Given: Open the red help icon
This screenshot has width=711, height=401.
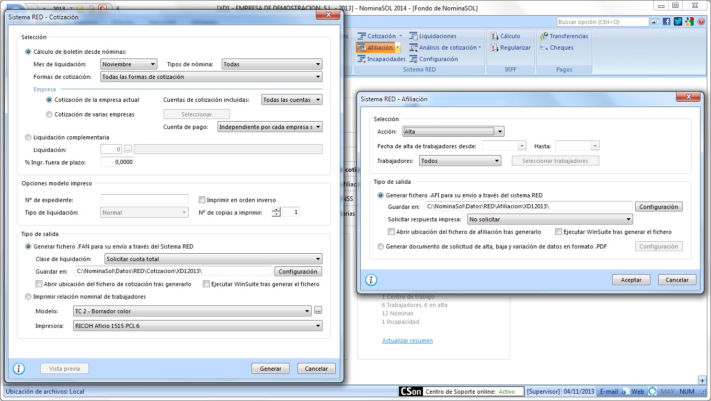Looking at the screenshot, I should (x=701, y=22).
